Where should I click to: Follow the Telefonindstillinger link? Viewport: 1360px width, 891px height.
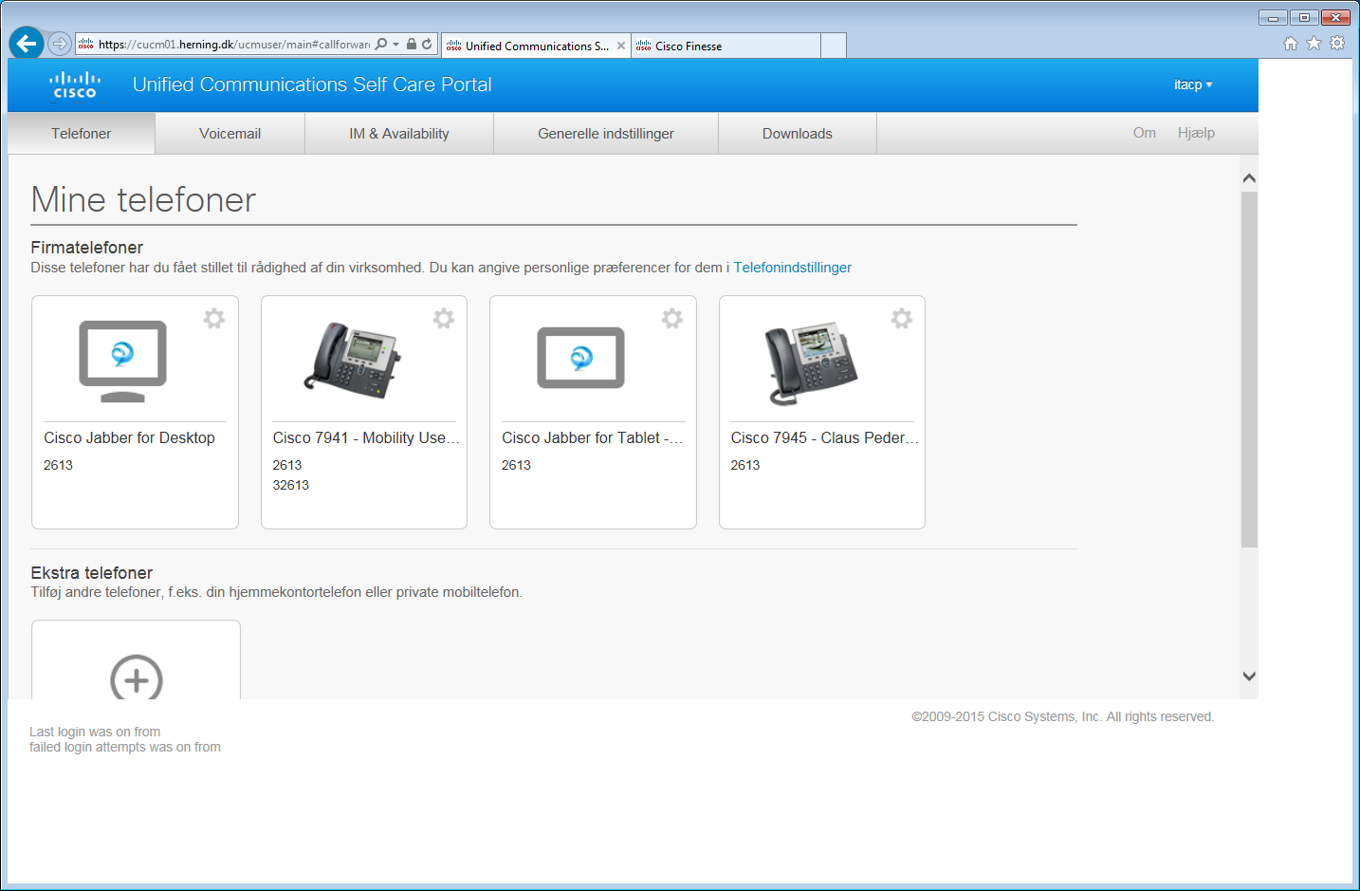pos(793,268)
